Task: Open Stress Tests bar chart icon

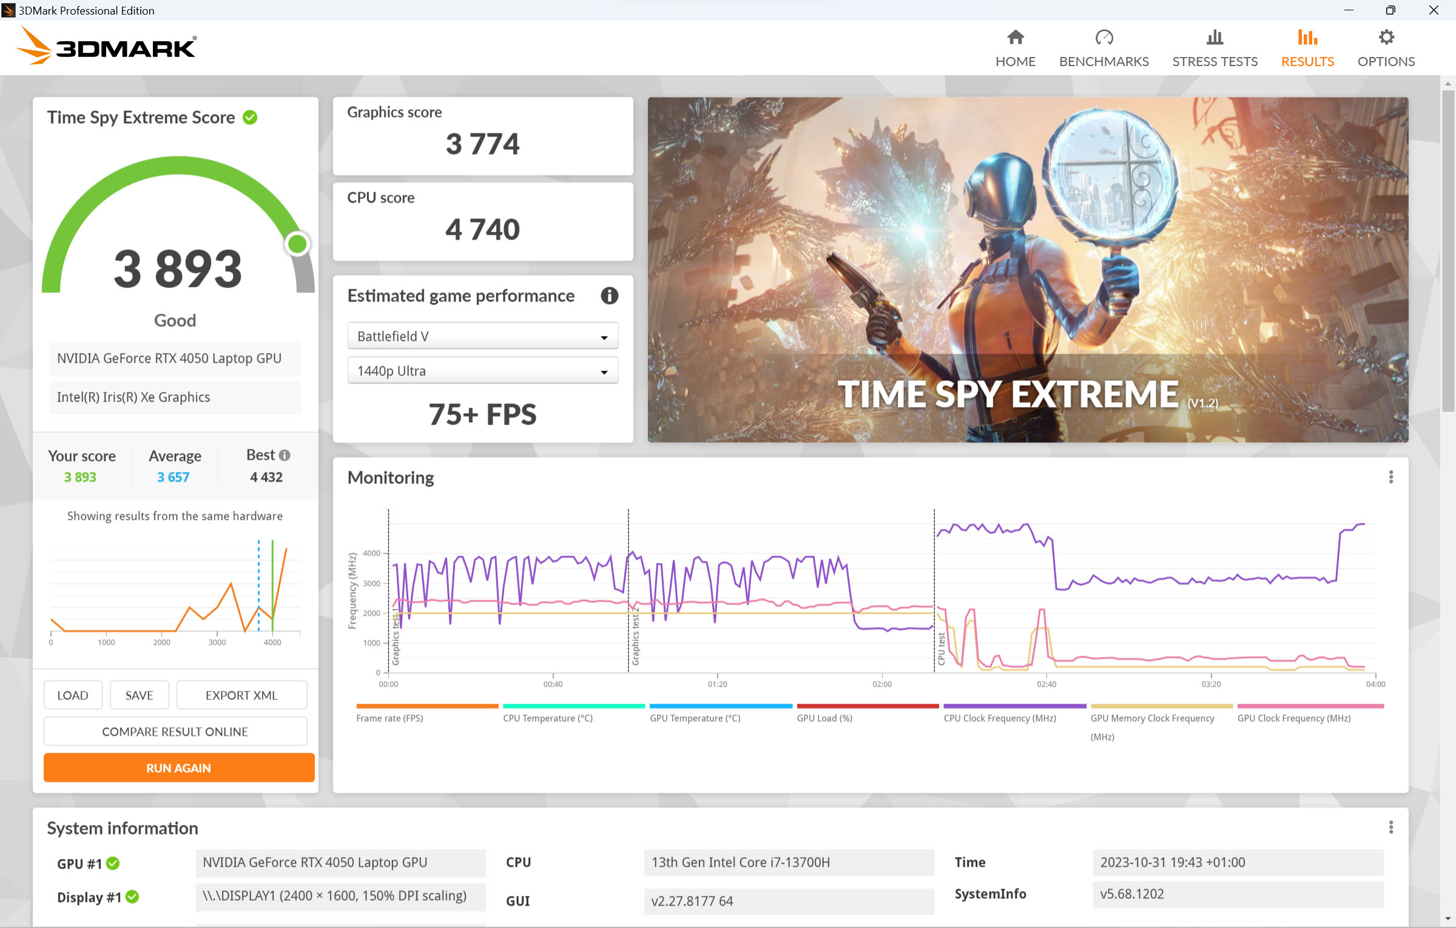Action: click(1215, 38)
